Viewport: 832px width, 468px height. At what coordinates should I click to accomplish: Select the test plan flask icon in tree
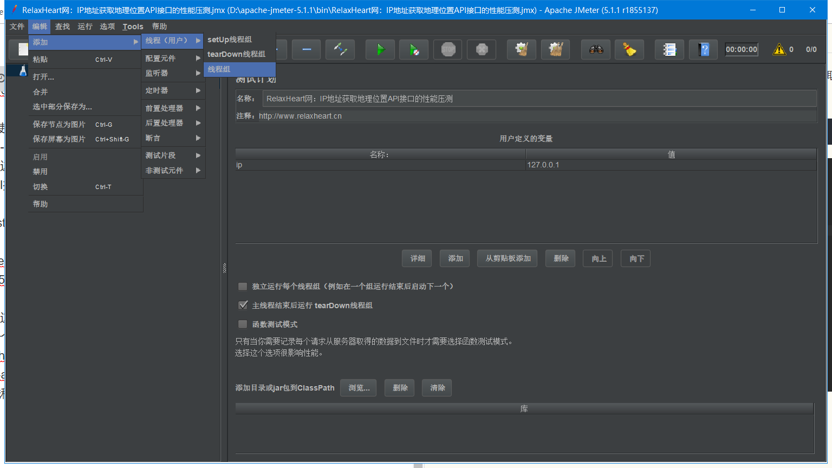23,70
